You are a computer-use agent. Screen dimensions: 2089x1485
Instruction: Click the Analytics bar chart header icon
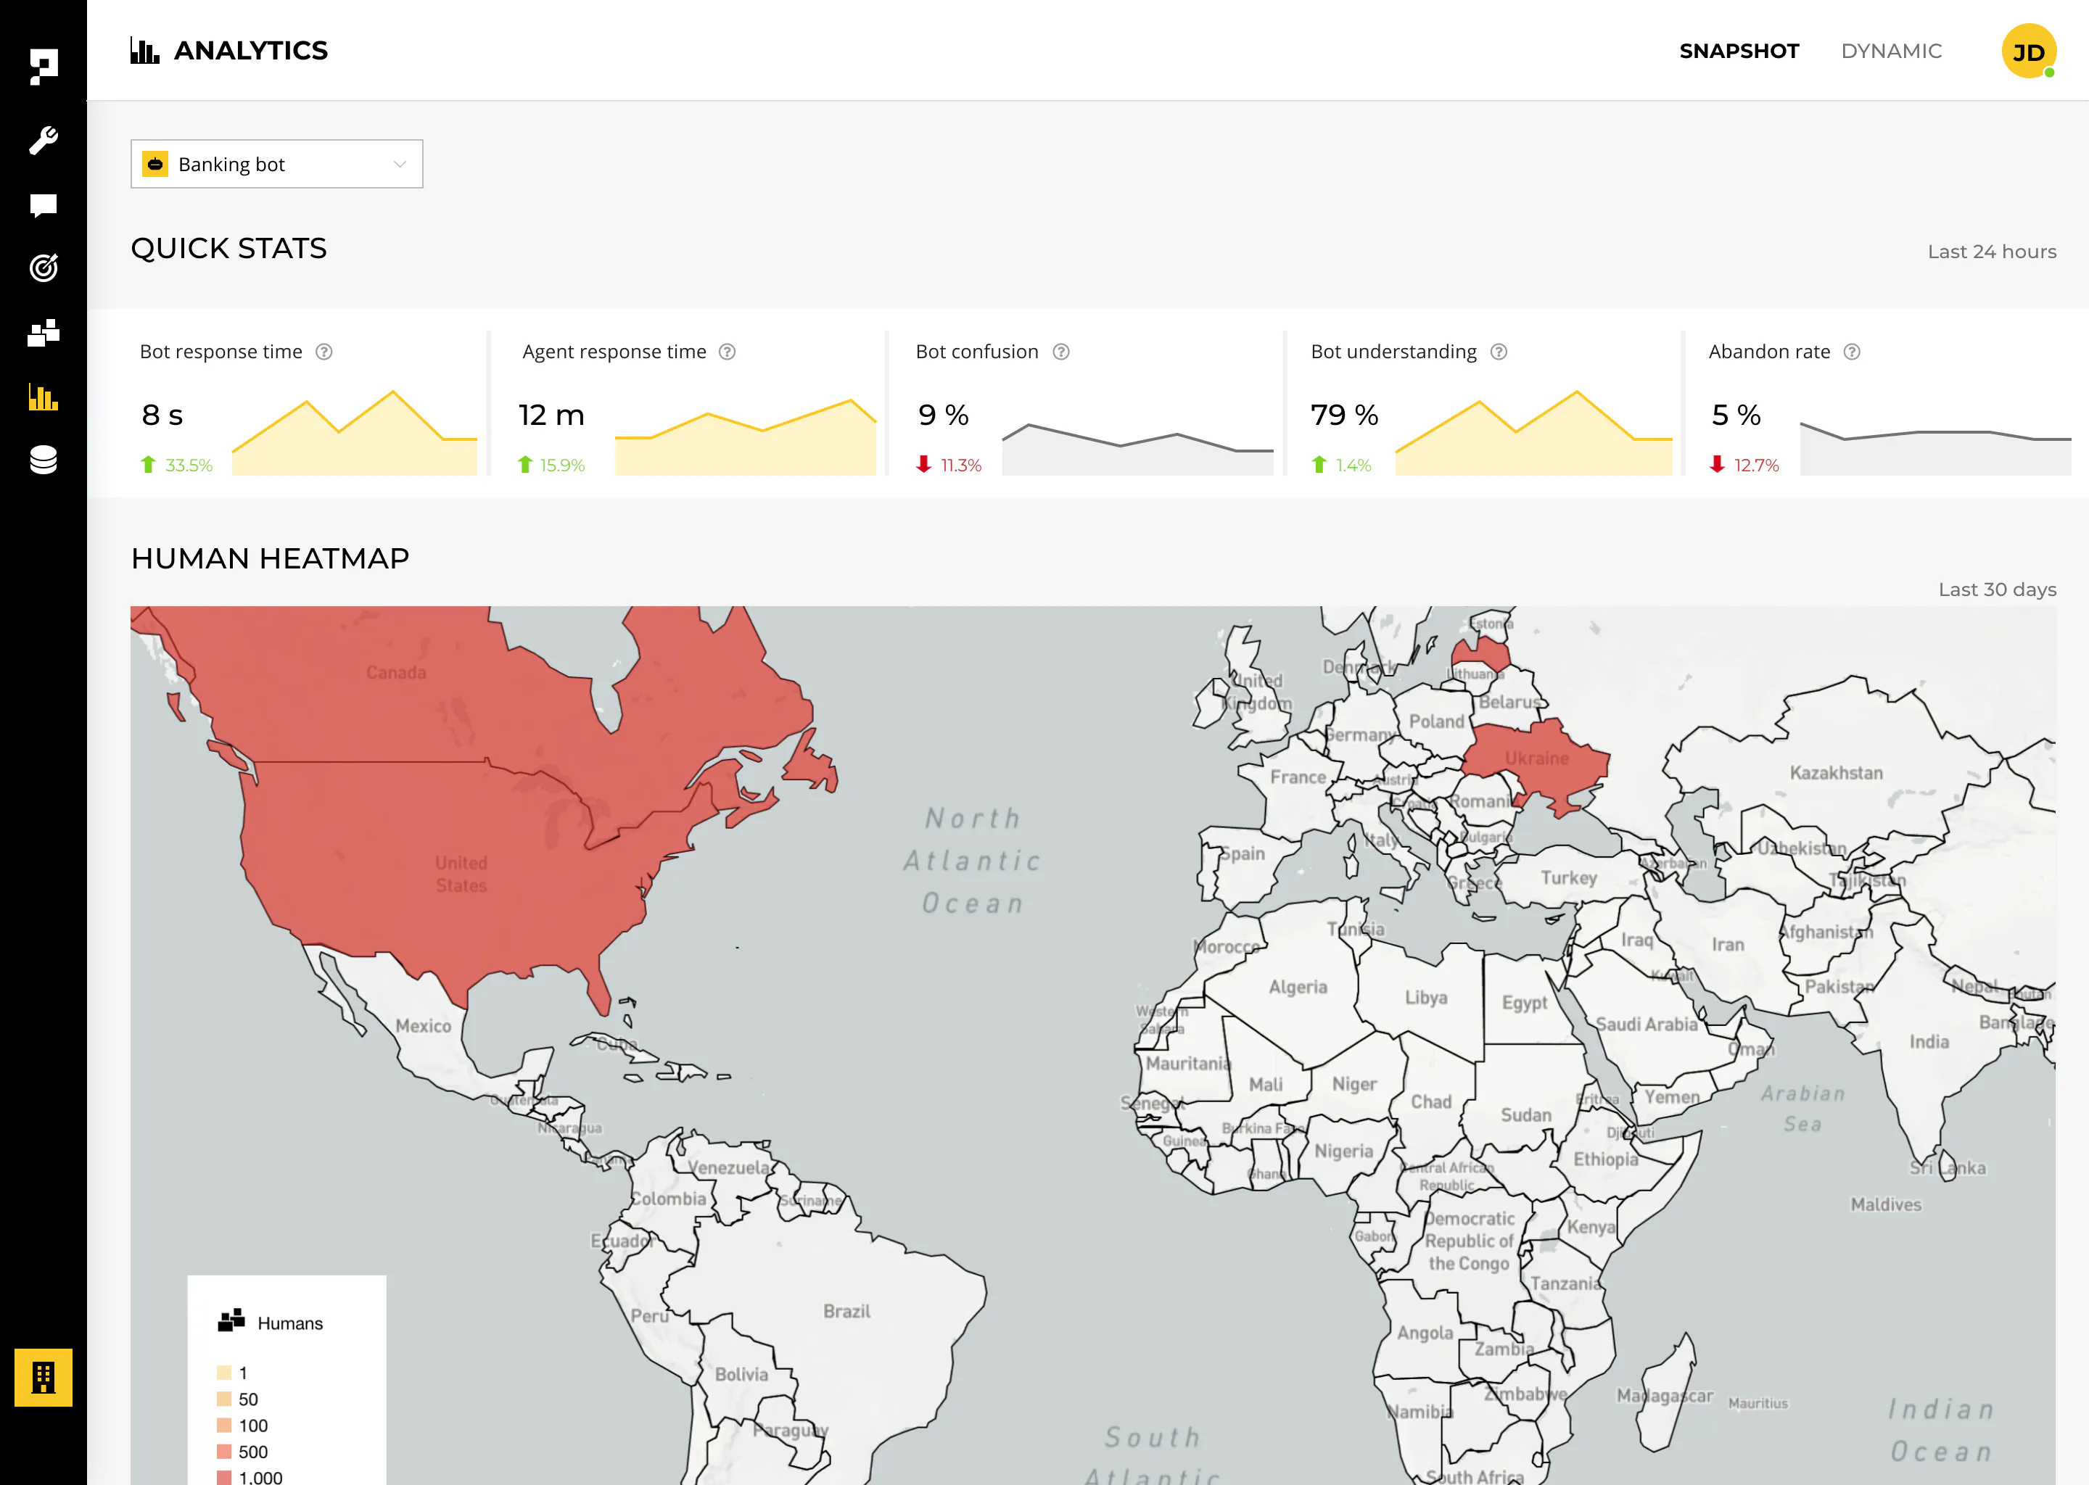click(x=144, y=51)
